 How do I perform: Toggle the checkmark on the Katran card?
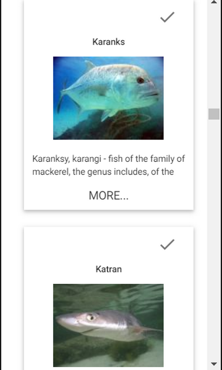pyautogui.click(x=167, y=245)
